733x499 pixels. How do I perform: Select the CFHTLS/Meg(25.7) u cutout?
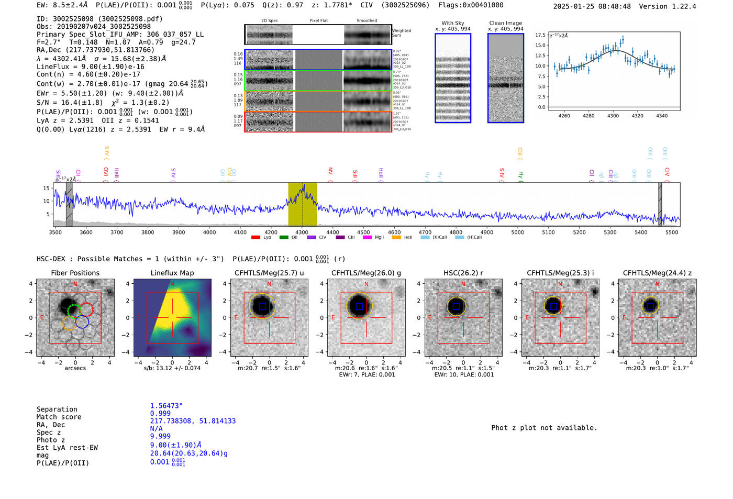pos(269,317)
